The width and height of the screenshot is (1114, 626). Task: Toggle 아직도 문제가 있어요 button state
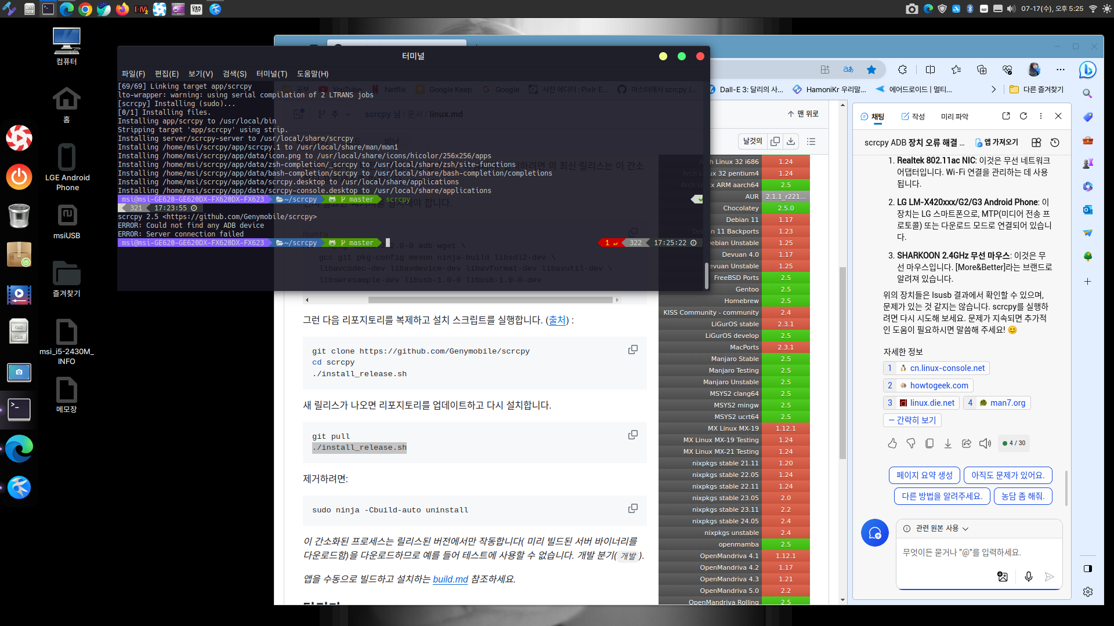point(1008,475)
